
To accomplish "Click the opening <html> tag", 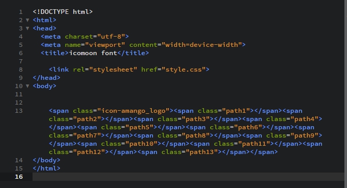I will pyautogui.click(x=45, y=20).
